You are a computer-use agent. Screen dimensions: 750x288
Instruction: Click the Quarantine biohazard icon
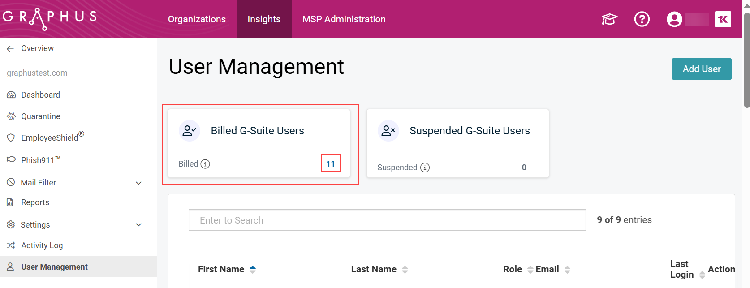point(11,116)
